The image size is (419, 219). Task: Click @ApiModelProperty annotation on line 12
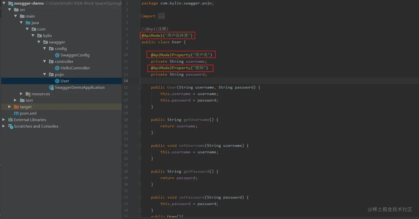click(x=180, y=68)
